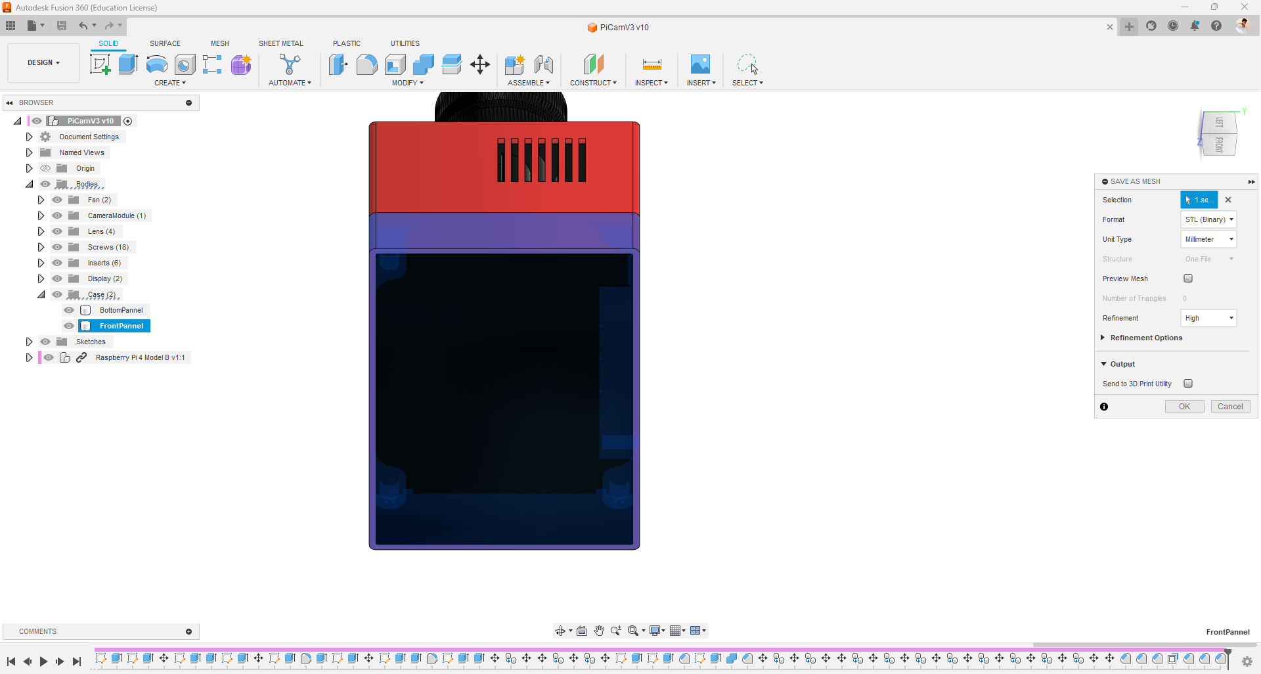Toggle visibility of CameraModule (1) folder
This screenshot has height=674, width=1261.
tap(57, 215)
